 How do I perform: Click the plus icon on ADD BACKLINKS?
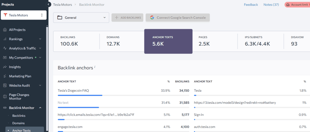tap(117, 17)
